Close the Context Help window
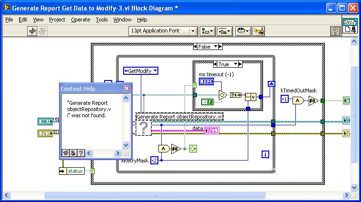361x202 pixels. [x=127, y=88]
